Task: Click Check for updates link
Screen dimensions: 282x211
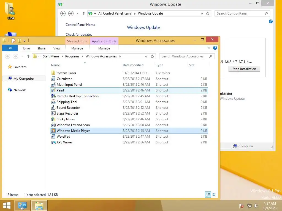Action: tap(79, 34)
